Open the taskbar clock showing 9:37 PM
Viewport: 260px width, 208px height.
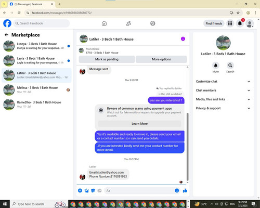(242, 204)
